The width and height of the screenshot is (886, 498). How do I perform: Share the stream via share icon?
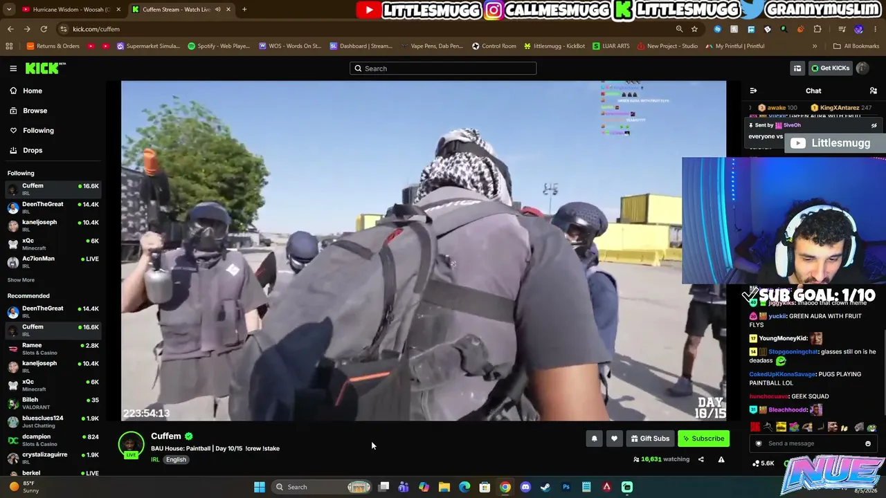coord(700,459)
